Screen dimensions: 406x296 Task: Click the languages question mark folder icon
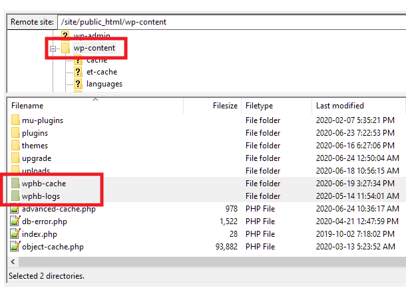(x=78, y=84)
